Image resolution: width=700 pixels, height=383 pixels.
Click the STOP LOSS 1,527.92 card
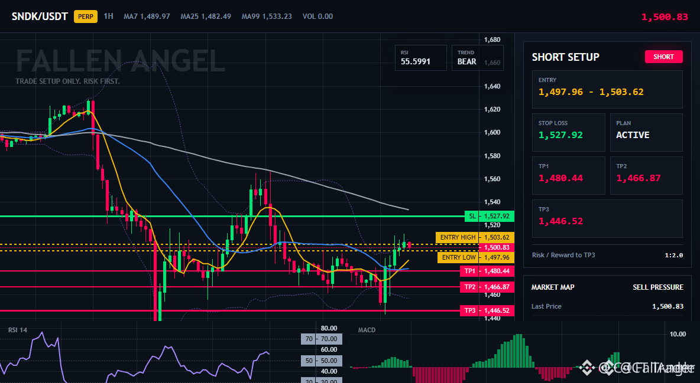(x=568, y=132)
